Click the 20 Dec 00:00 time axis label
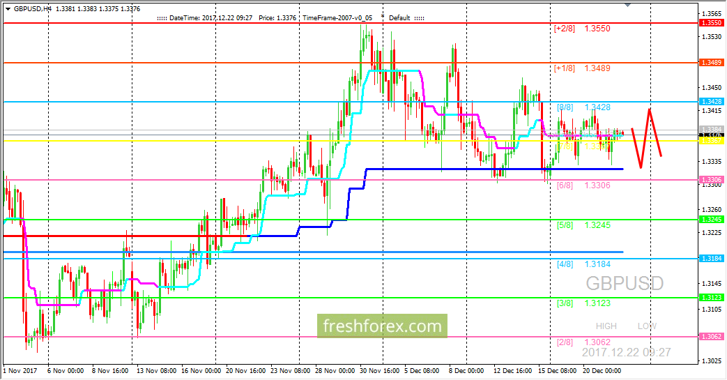 [602, 371]
